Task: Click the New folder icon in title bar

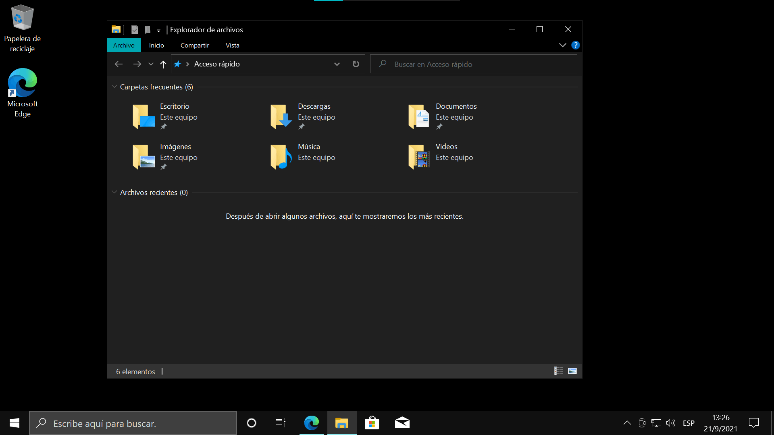Action: click(x=148, y=30)
